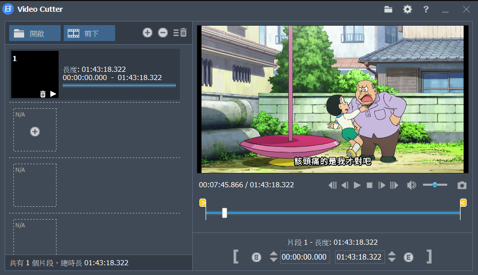Screen dimensions: 478x275
Task: Click the E end-position button
Action: coord(409,258)
